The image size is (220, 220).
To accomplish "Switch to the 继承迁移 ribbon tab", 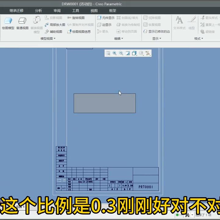I will pyautogui.click(x=16, y=10).
